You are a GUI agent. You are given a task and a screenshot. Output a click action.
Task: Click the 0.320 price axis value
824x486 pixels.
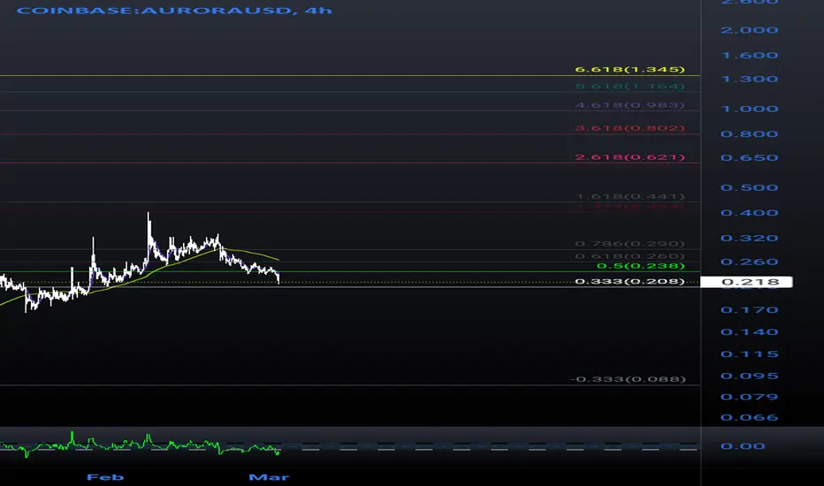coord(750,238)
